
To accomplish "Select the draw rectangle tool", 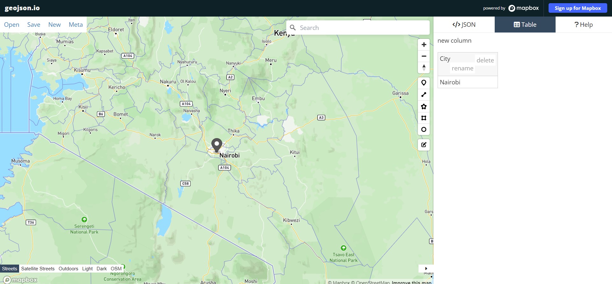I will (424, 118).
